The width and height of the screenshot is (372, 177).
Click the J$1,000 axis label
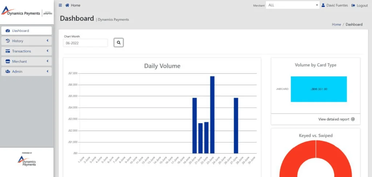click(x=73, y=142)
